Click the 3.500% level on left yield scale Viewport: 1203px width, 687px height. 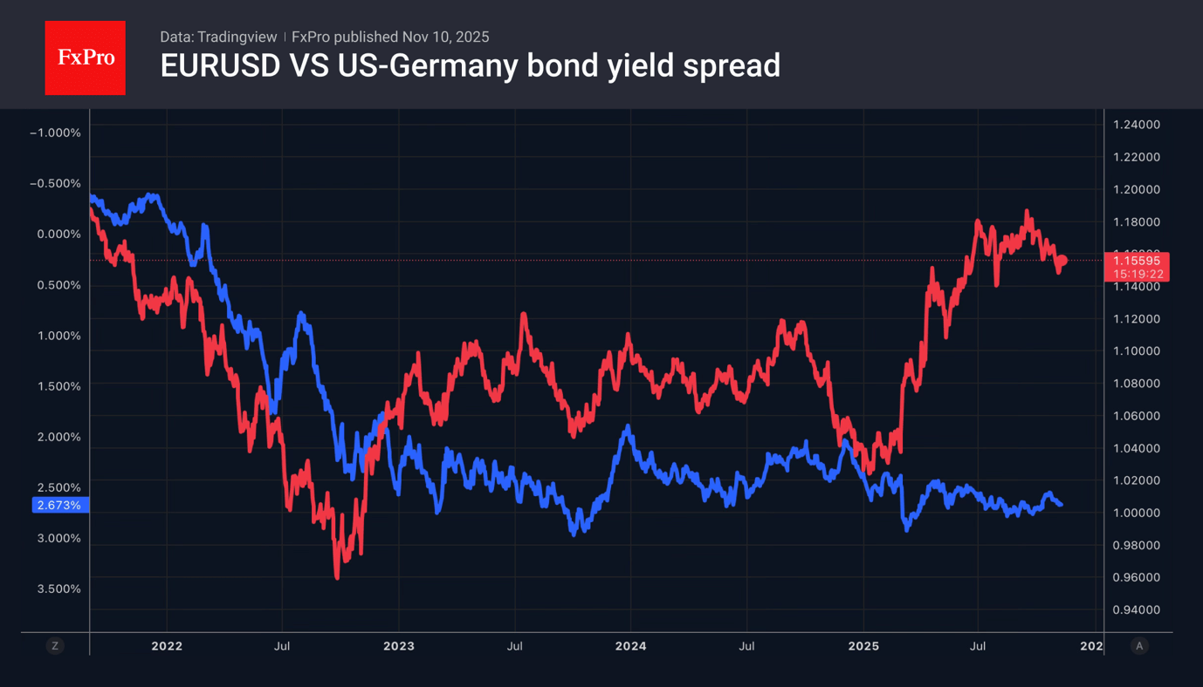pos(59,588)
